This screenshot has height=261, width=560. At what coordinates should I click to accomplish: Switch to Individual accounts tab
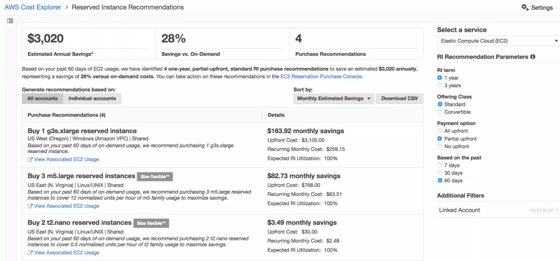point(92,98)
